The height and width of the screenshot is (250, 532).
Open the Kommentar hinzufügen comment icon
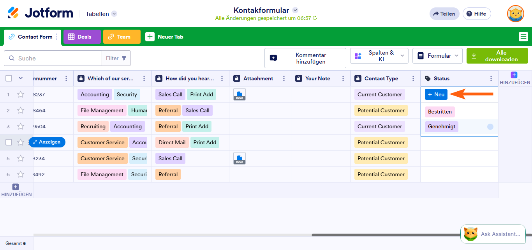[274, 58]
